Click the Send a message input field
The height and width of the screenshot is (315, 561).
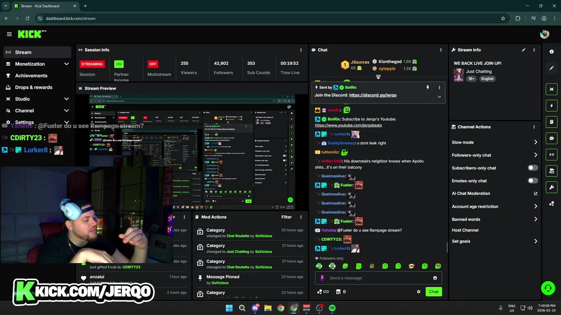pyautogui.click(x=378, y=278)
